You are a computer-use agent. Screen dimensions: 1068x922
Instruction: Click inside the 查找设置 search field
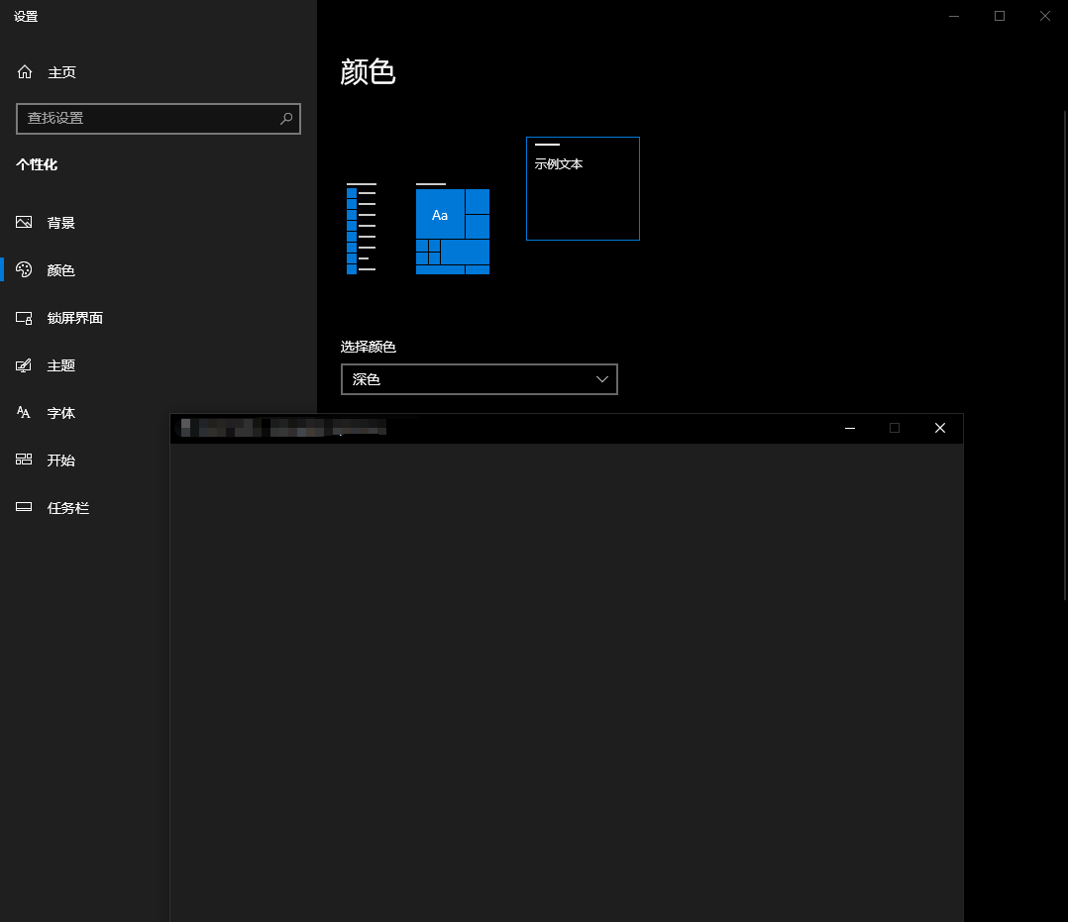(x=149, y=119)
